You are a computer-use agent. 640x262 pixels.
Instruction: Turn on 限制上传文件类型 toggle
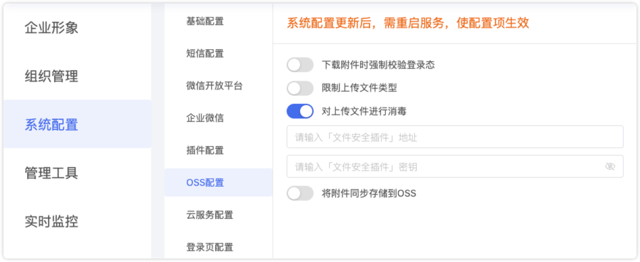pyautogui.click(x=300, y=88)
